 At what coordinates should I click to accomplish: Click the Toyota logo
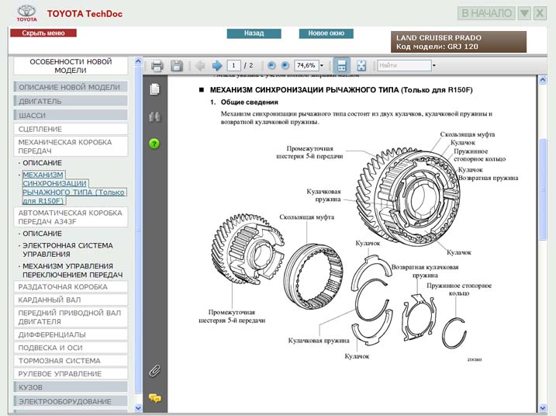pyautogui.click(x=26, y=13)
